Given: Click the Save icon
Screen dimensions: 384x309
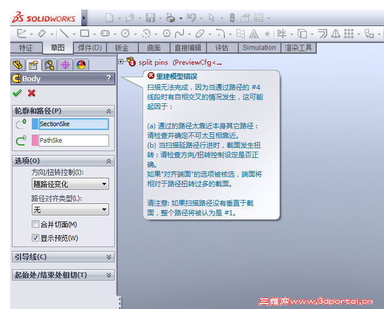Looking at the screenshot, I should point(151,18).
